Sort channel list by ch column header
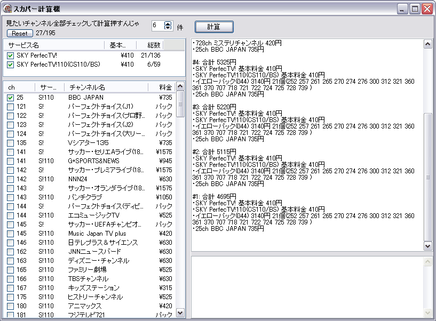 (x=19, y=87)
